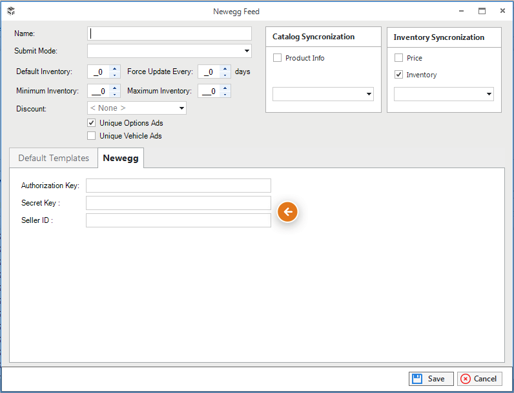The image size is (514, 393).
Task: Click the Minimum Inventory value field
Action: coord(99,91)
